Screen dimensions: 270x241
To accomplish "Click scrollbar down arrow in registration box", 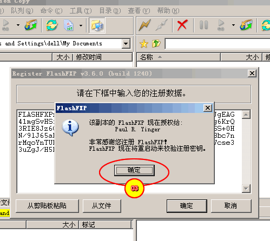I will click(246, 189).
